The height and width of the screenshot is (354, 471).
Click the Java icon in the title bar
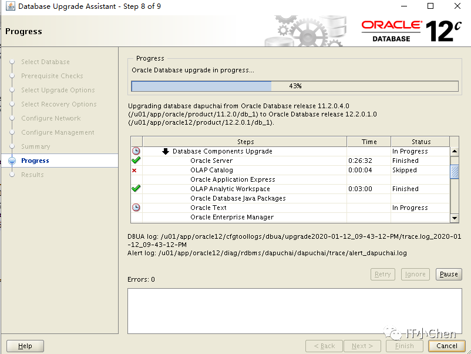pos(11,6)
